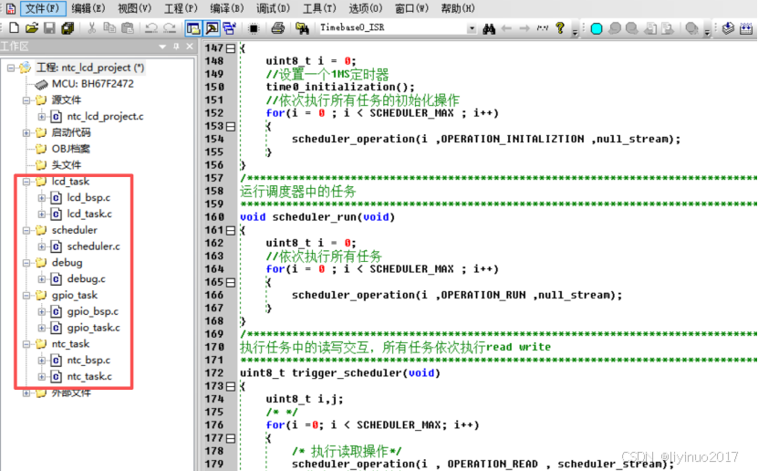The width and height of the screenshot is (758, 471).
Task: Click the Copy icon in toolbar
Action: 109,28
